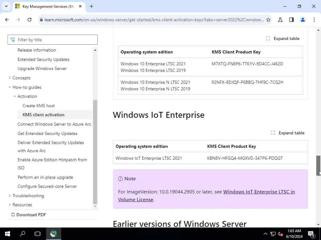Click the page vertical scrollbar thumb
The height and width of the screenshot is (240, 321).
pos(318,166)
